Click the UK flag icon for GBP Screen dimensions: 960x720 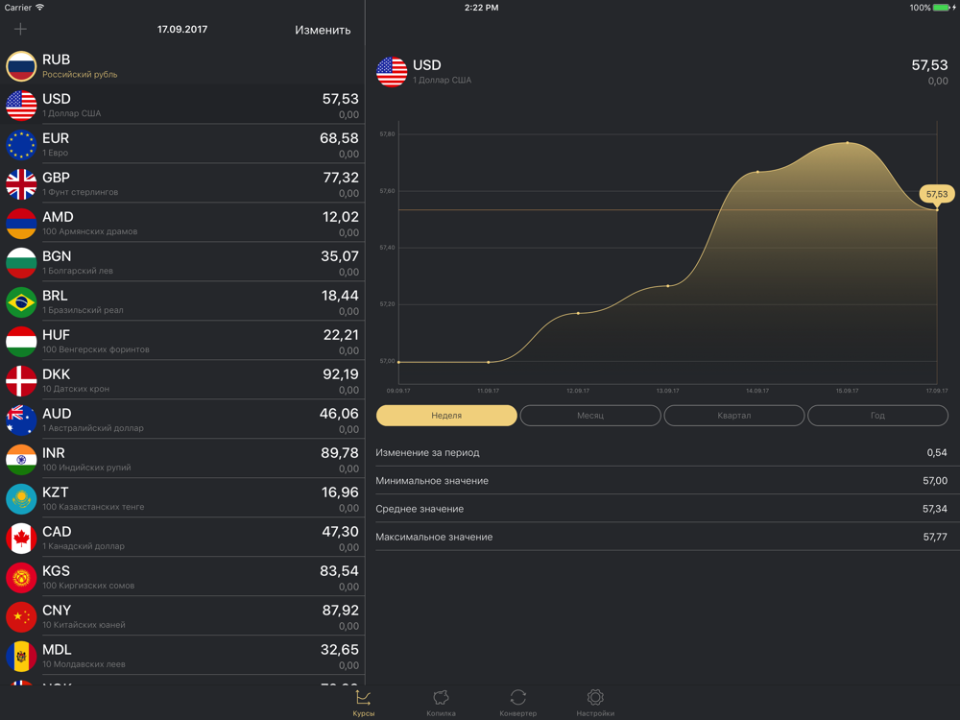[21, 184]
